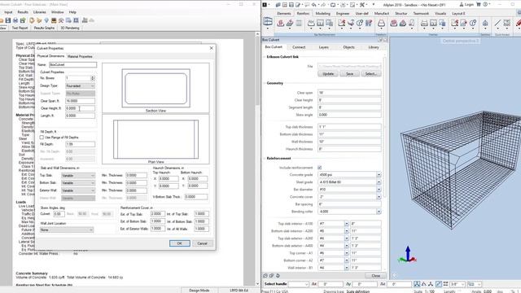Image resolution: width=521 pixels, height=293 pixels.
Task: Open the Top Slab thickness type dropdown
Action: point(78,176)
